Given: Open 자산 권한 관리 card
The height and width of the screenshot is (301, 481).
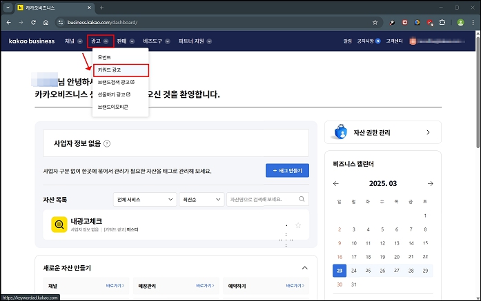Looking at the screenshot, I should coord(383,132).
